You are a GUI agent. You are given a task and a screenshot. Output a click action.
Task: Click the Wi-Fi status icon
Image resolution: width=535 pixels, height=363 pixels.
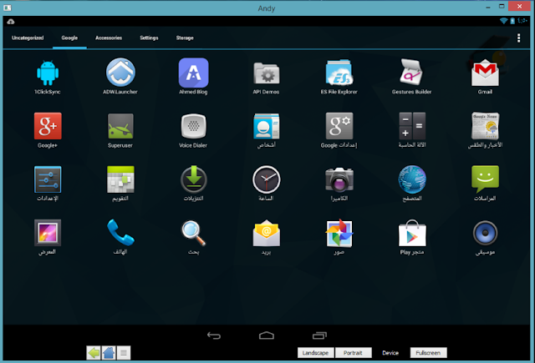[503, 21]
